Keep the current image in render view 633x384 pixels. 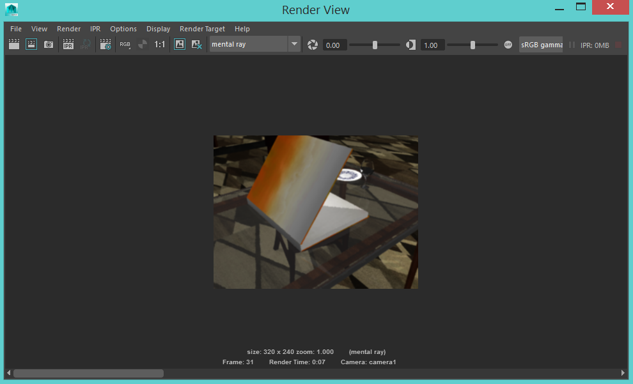tap(180, 44)
